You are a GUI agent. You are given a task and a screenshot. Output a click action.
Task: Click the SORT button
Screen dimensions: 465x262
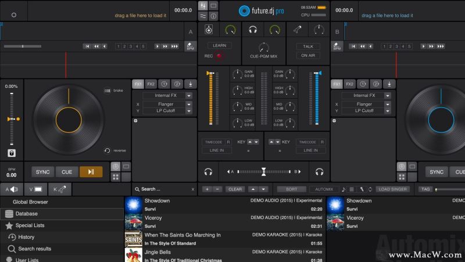tap(292, 189)
